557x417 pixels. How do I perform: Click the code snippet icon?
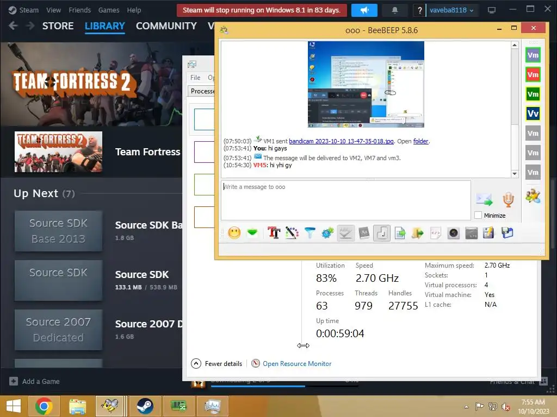pyautogui.click(x=436, y=233)
